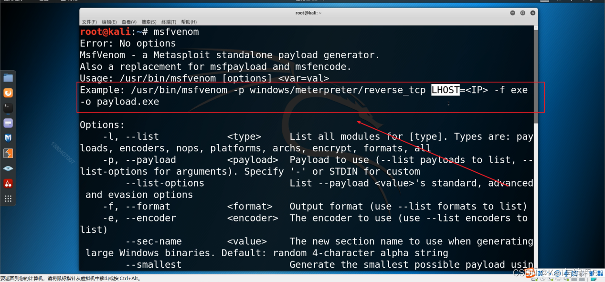This screenshot has width=605, height=282.
Task: Click the root@kali prompt text
Action: tap(106, 31)
